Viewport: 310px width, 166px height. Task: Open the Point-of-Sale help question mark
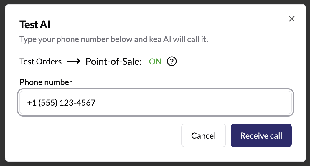172,62
